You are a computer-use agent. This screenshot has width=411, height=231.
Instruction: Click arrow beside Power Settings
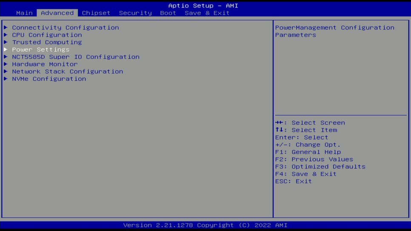(x=6, y=49)
